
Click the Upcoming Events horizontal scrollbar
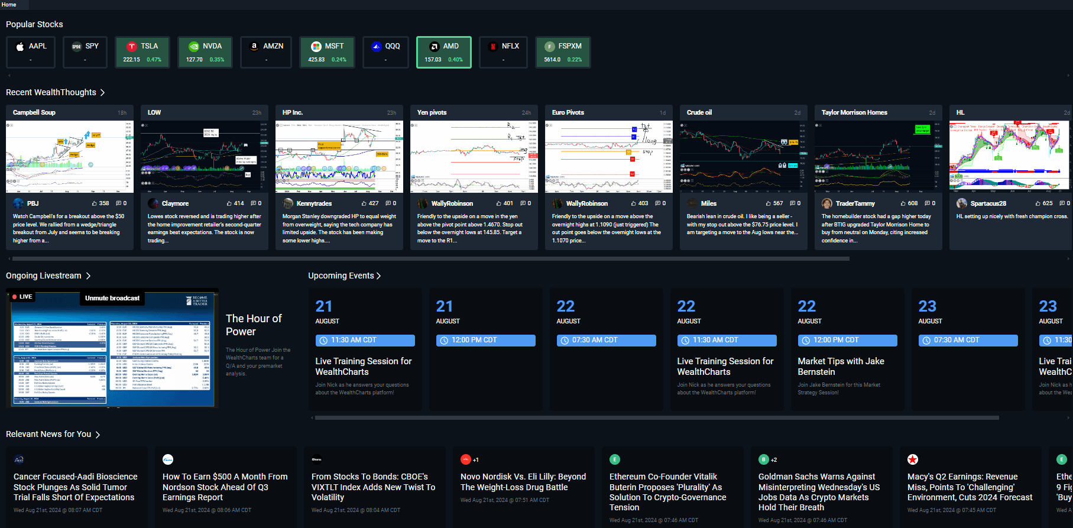tap(657, 418)
